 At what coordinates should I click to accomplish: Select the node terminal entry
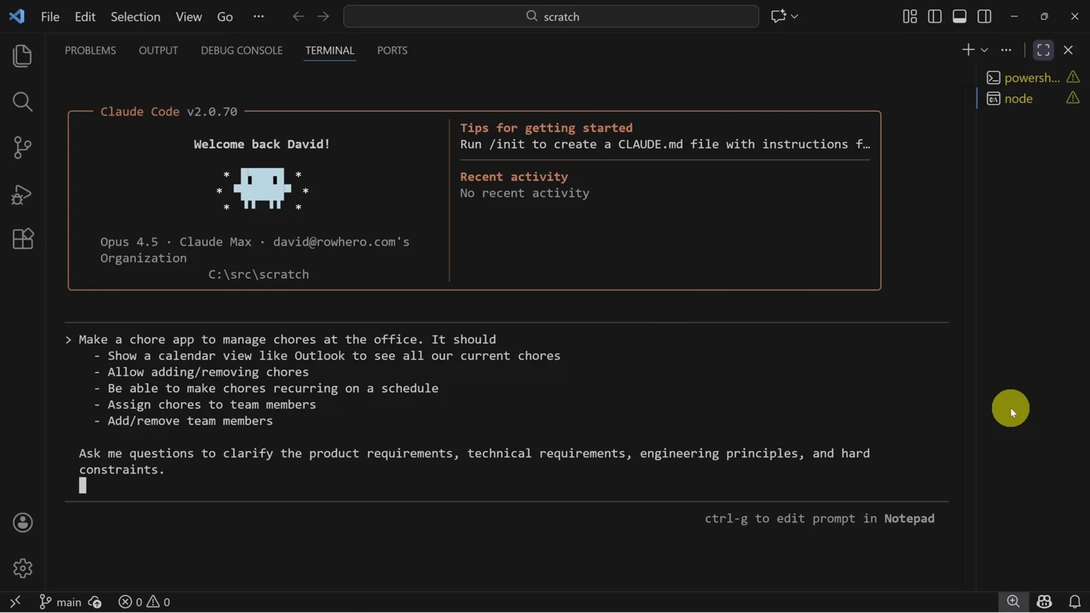[x=1031, y=99]
